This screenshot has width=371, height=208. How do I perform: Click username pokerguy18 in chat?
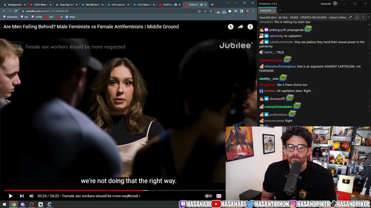(278, 30)
